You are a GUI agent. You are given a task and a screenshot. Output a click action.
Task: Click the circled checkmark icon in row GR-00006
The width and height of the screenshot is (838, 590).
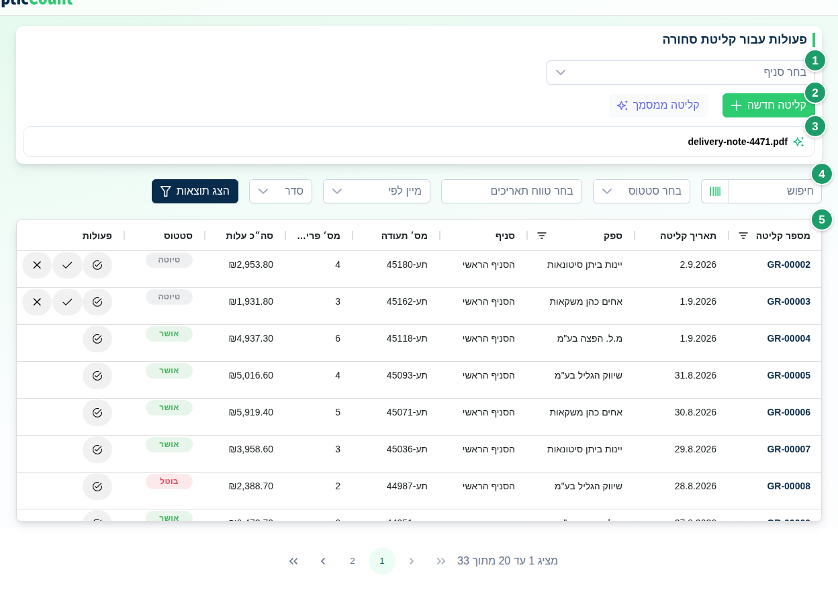coord(97,413)
